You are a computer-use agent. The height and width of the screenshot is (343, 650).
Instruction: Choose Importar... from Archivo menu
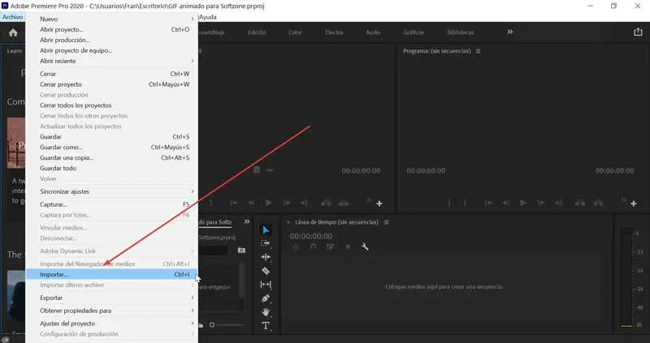click(x=111, y=274)
